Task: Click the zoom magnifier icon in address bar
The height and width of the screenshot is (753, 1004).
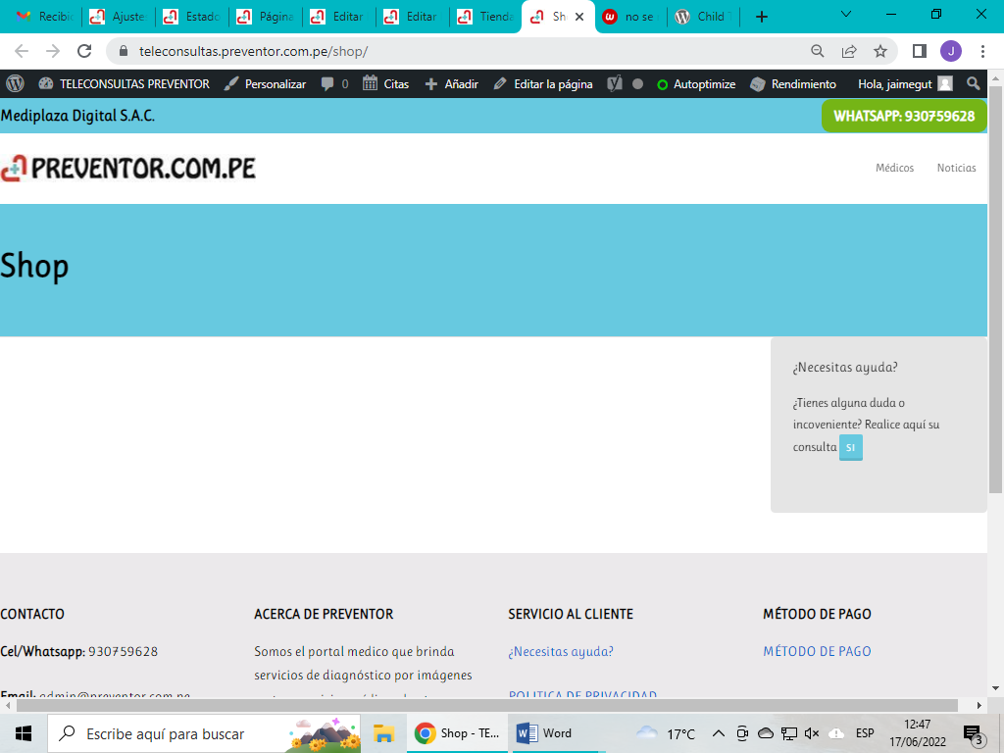Action: (818, 51)
